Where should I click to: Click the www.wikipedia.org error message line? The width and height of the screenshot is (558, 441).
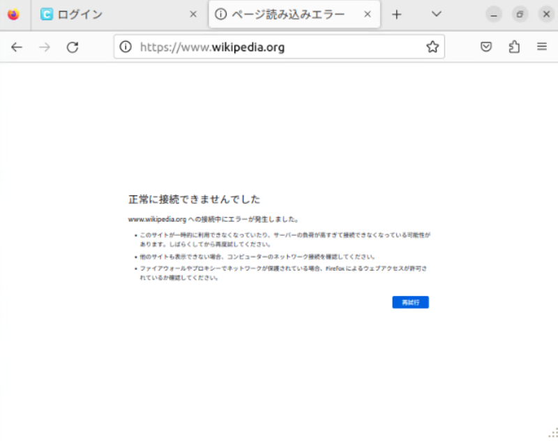click(x=213, y=219)
